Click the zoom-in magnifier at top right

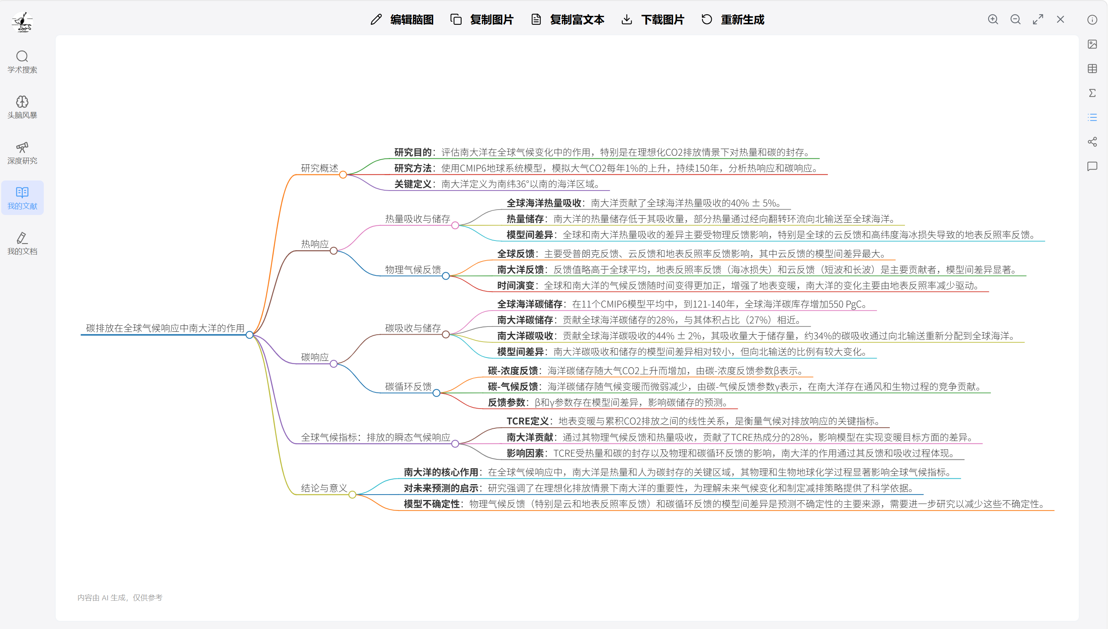pos(993,19)
